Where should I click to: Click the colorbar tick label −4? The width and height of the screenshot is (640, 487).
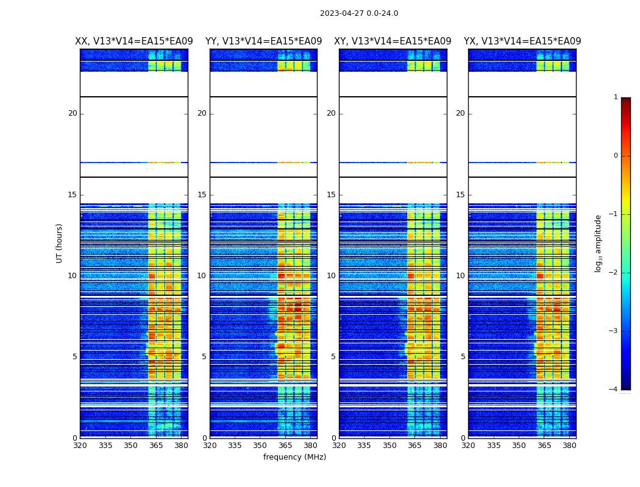(613, 390)
